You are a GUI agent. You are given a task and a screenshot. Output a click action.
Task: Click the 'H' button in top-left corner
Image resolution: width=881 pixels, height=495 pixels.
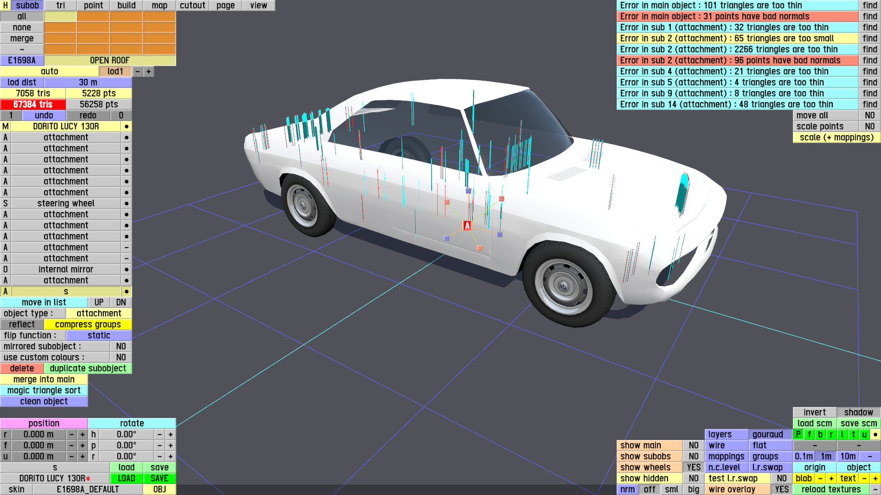pos(6,5)
